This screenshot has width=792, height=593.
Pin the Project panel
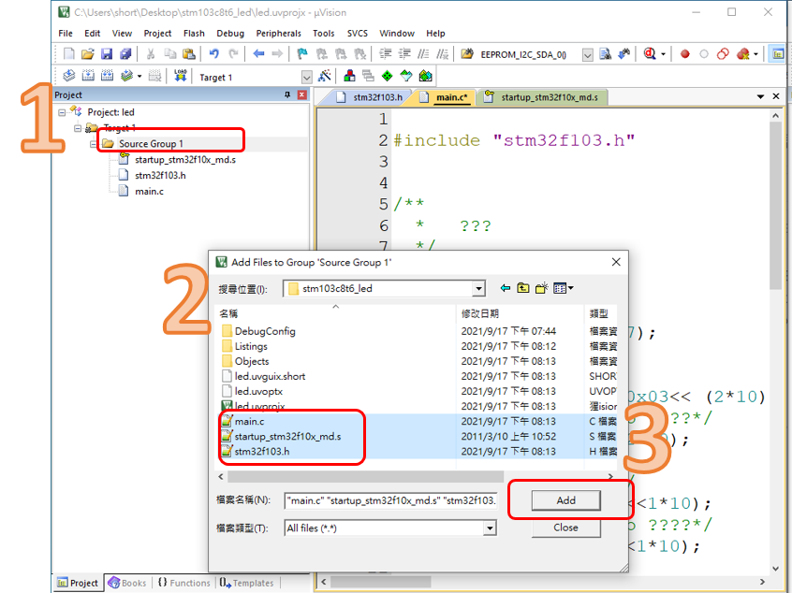[x=286, y=94]
